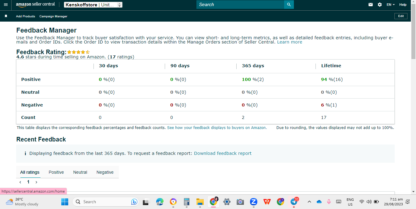Click the 365 days column header
This screenshot has width=416, height=209.
pyautogui.click(x=253, y=66)
